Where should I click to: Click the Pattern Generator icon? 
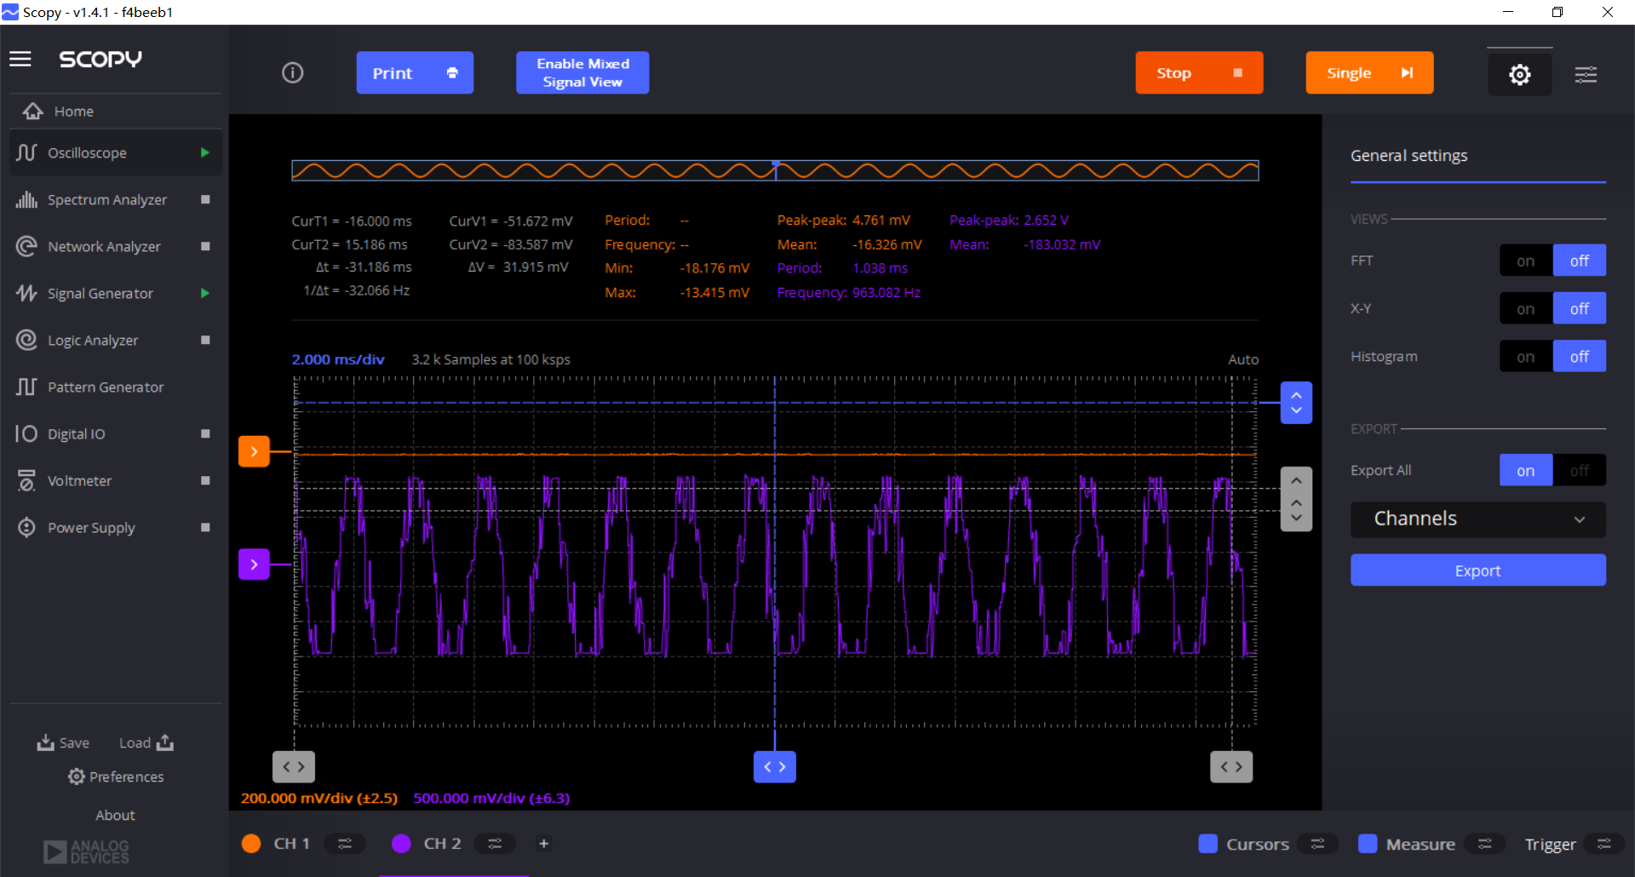tap(26, 387)
